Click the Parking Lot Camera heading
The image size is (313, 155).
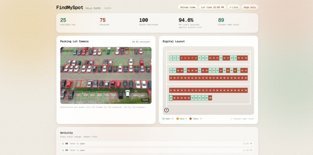(74, 41)
